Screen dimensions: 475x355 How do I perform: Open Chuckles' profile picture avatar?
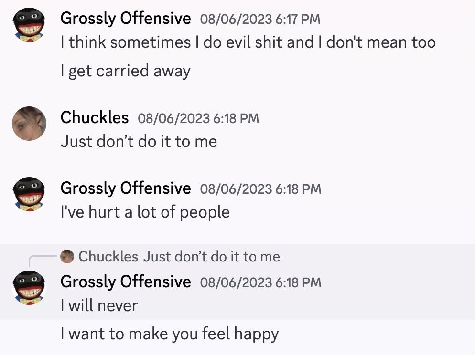[29, 124]
